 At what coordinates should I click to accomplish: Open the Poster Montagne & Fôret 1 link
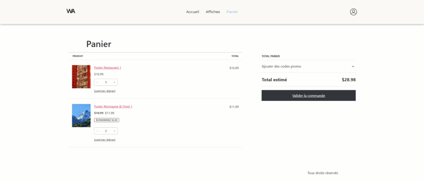(x=113, y=107)
